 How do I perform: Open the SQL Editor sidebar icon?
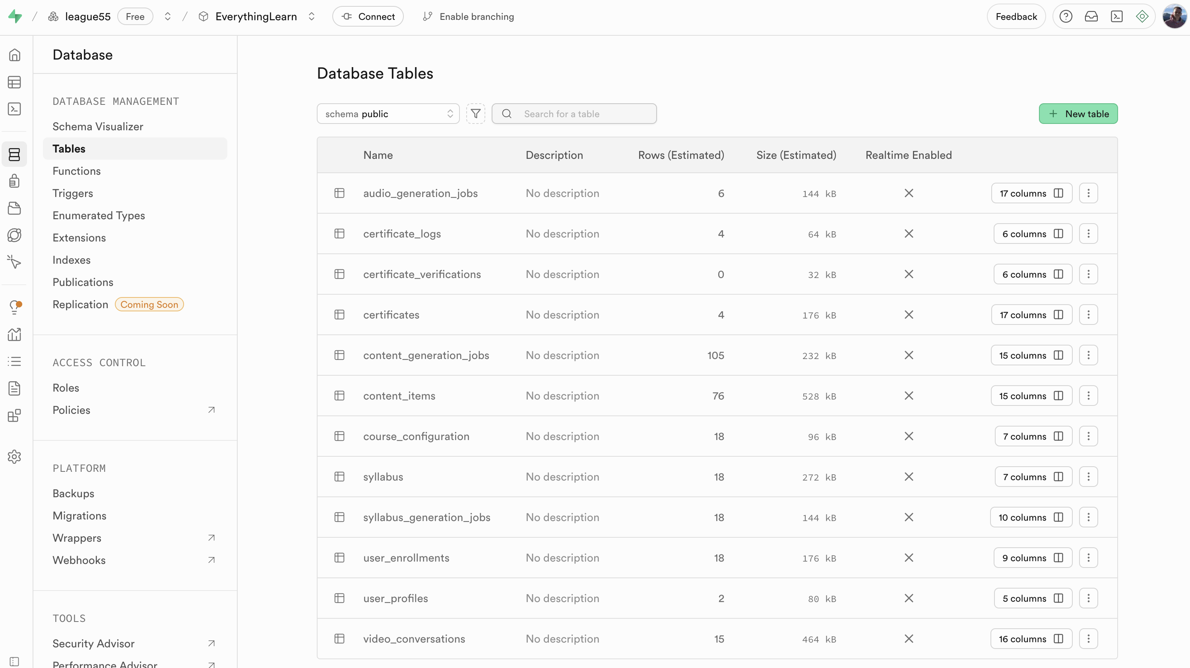pos(14,109)
